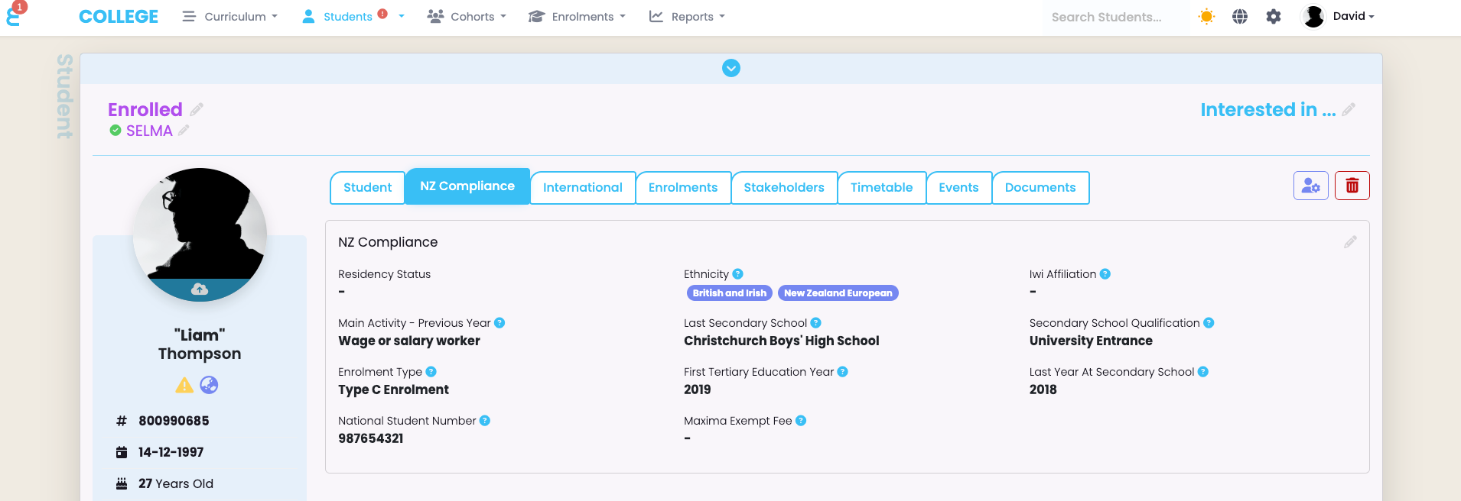The height and width of the screenshot is (501, 1461).
Task: Show Last Secondary School help icon
Action: click(x=815, y=323)
